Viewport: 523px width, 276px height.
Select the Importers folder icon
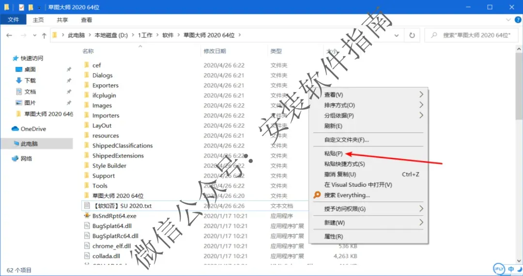coord(87,115)
